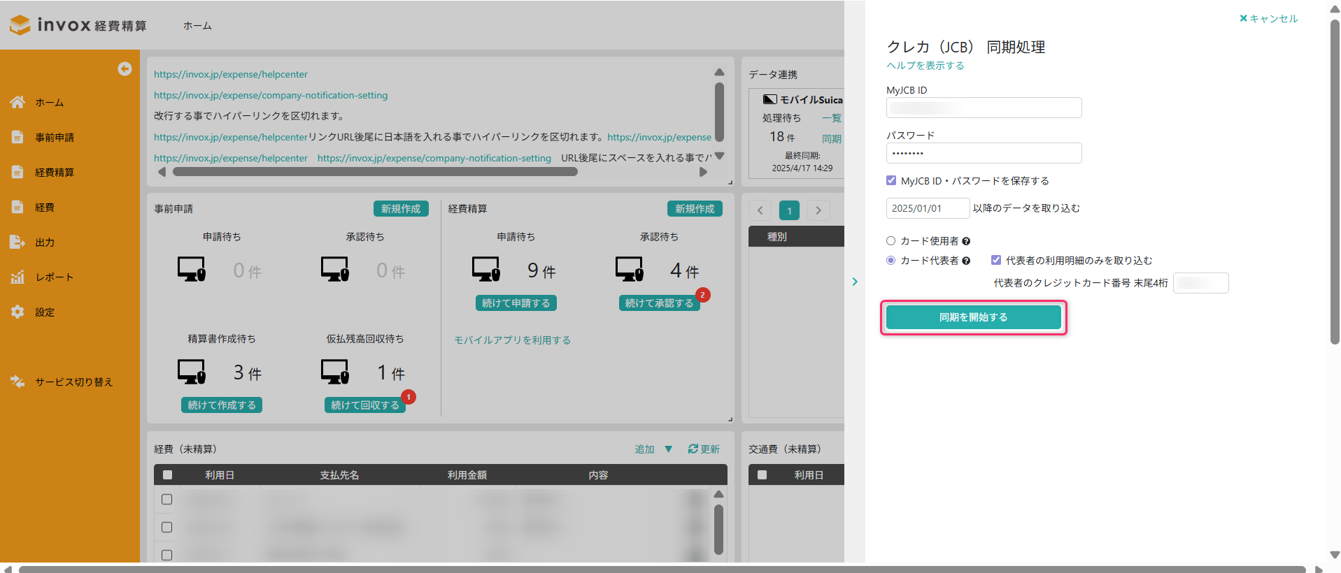Click the サービス切り替え switch icon
Viewport: 1341px width, 573px height.
[17, 382]
